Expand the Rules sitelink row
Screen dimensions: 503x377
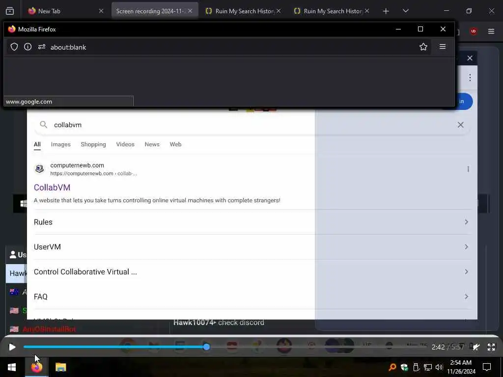252,222
